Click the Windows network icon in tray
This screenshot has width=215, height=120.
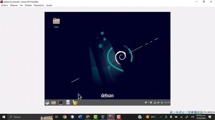tap(181, 117)
